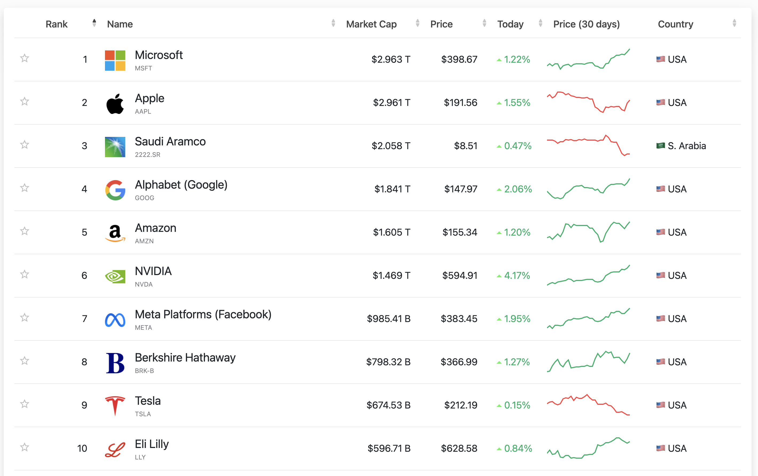Click the Price column header
Viewport: 758px width, 476px height.
point(441,24)
